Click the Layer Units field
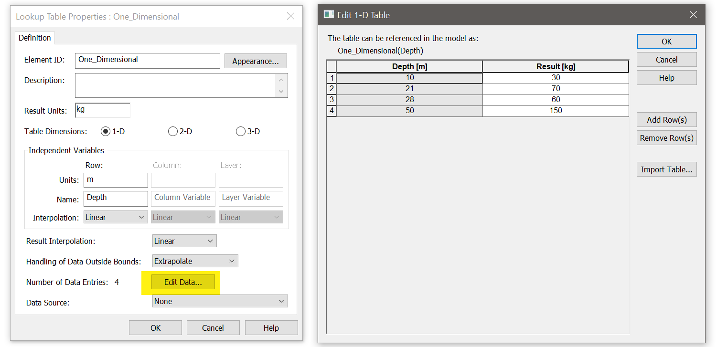 pos(251,180)
